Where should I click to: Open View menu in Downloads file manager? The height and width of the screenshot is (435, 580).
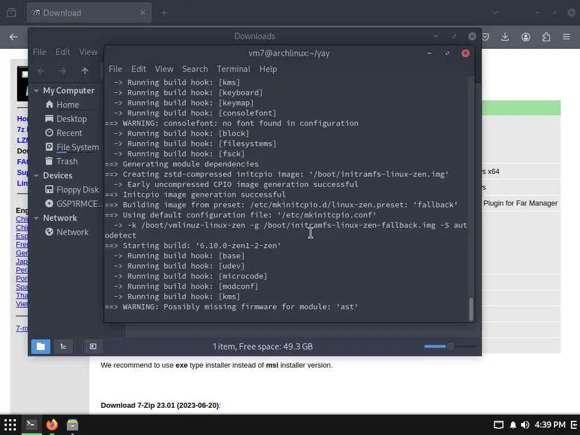click(88, 52)
